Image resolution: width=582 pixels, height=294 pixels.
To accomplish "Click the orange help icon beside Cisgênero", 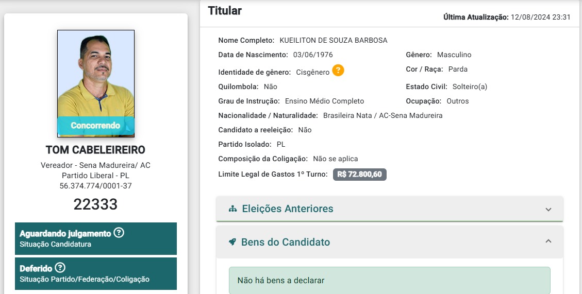I will click(x=338, y=70).
